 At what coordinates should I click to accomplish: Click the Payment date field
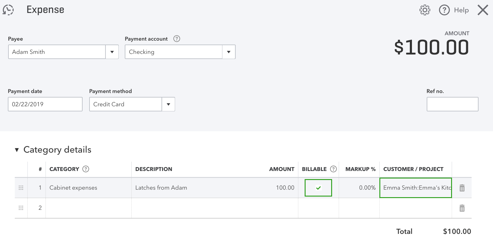click(x=45, y=104)
